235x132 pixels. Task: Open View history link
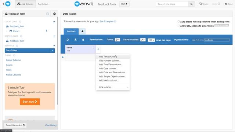(51, 125)
